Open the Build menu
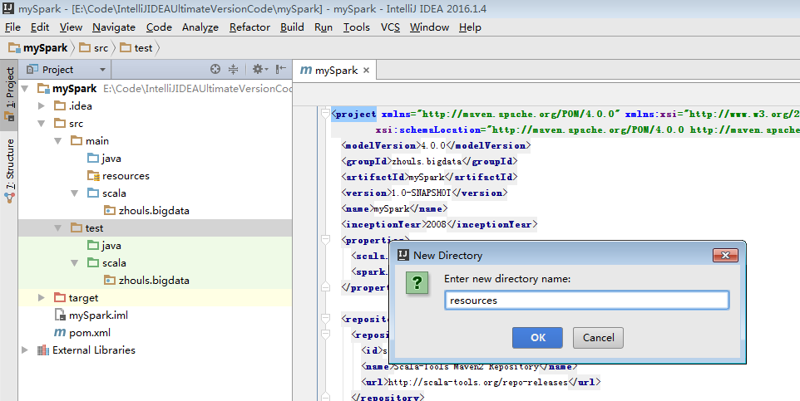The width and height of the screenshot is (800, 401). click(293, 27)
